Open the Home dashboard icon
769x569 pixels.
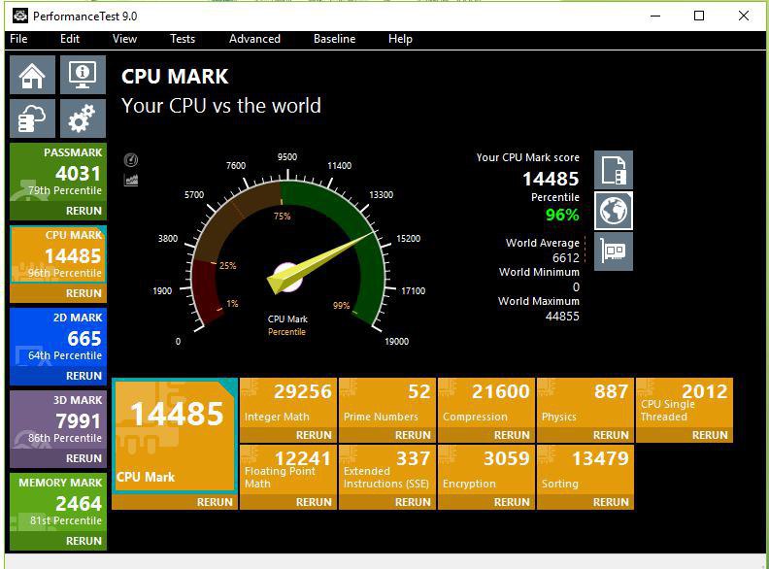(32, 75)
